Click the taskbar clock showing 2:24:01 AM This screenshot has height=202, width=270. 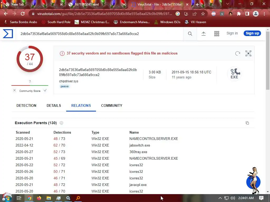pyautogui.click(x=246, y=198)
